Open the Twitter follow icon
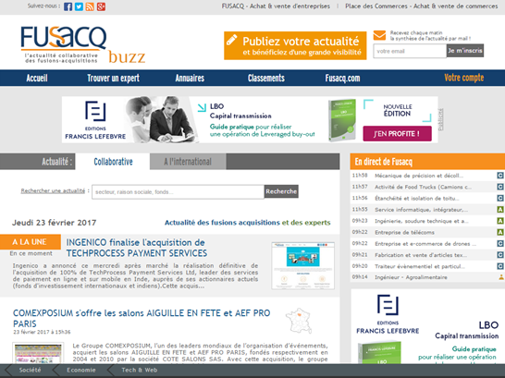Image resolution: width=505 pixels, height=378 pixels. coord(79,6)
